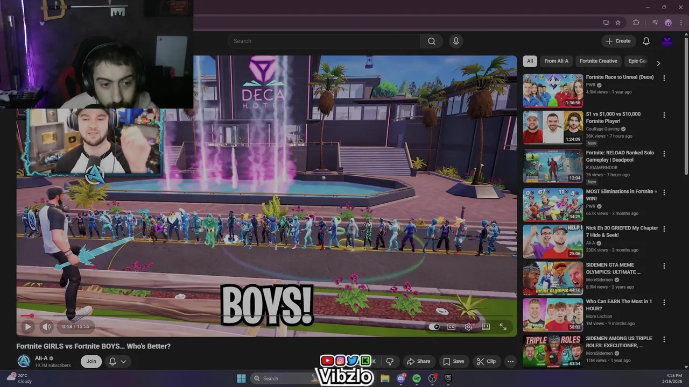Create a Clip of the video

486,361
